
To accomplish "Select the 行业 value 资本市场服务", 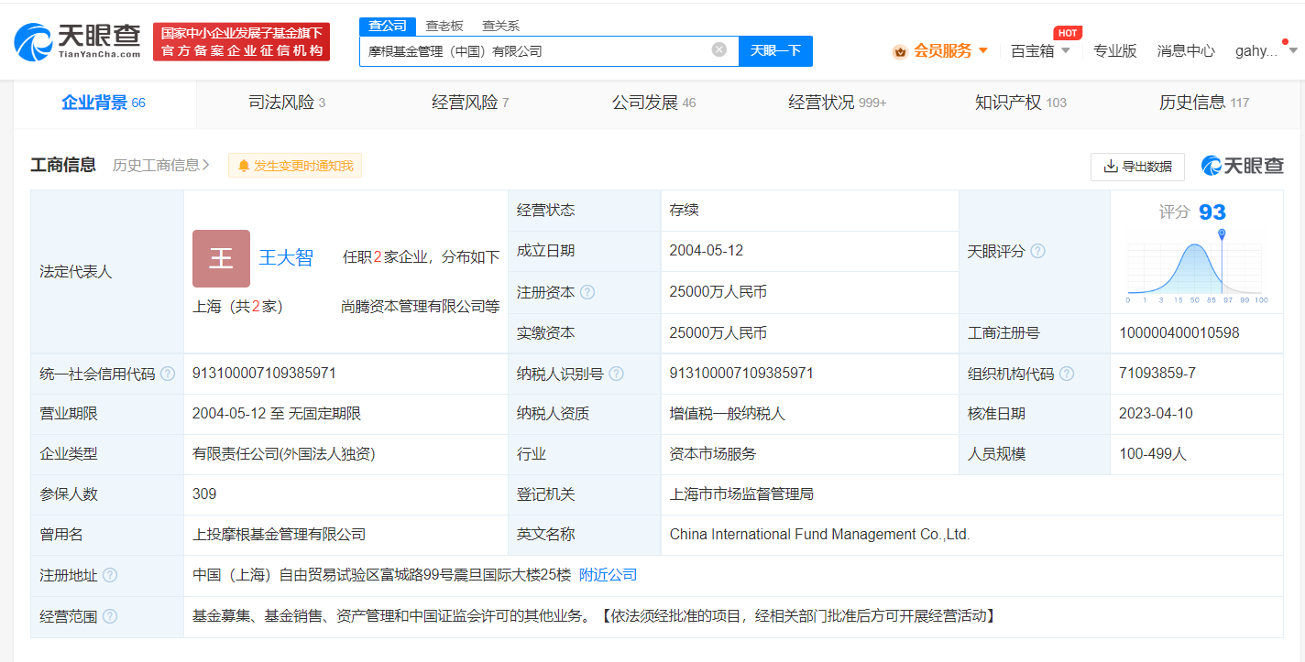I will coord(713,454).
